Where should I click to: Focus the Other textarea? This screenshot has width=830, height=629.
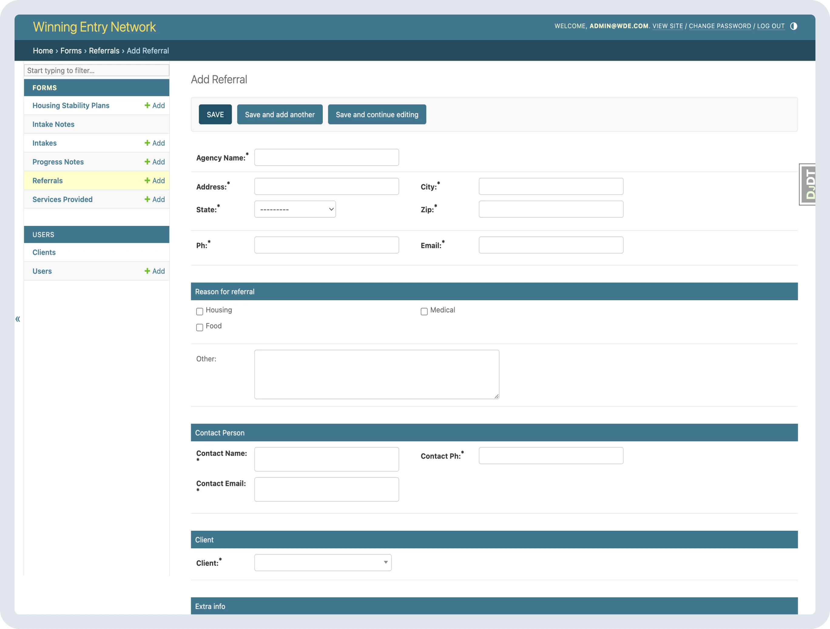point(377,374)
